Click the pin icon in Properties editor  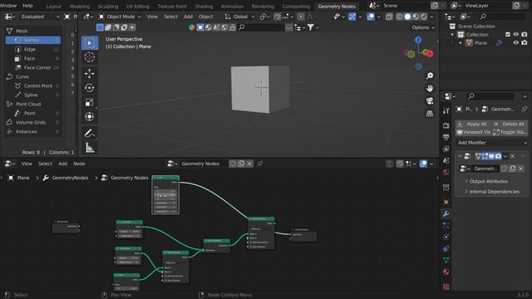click(525, 109)
